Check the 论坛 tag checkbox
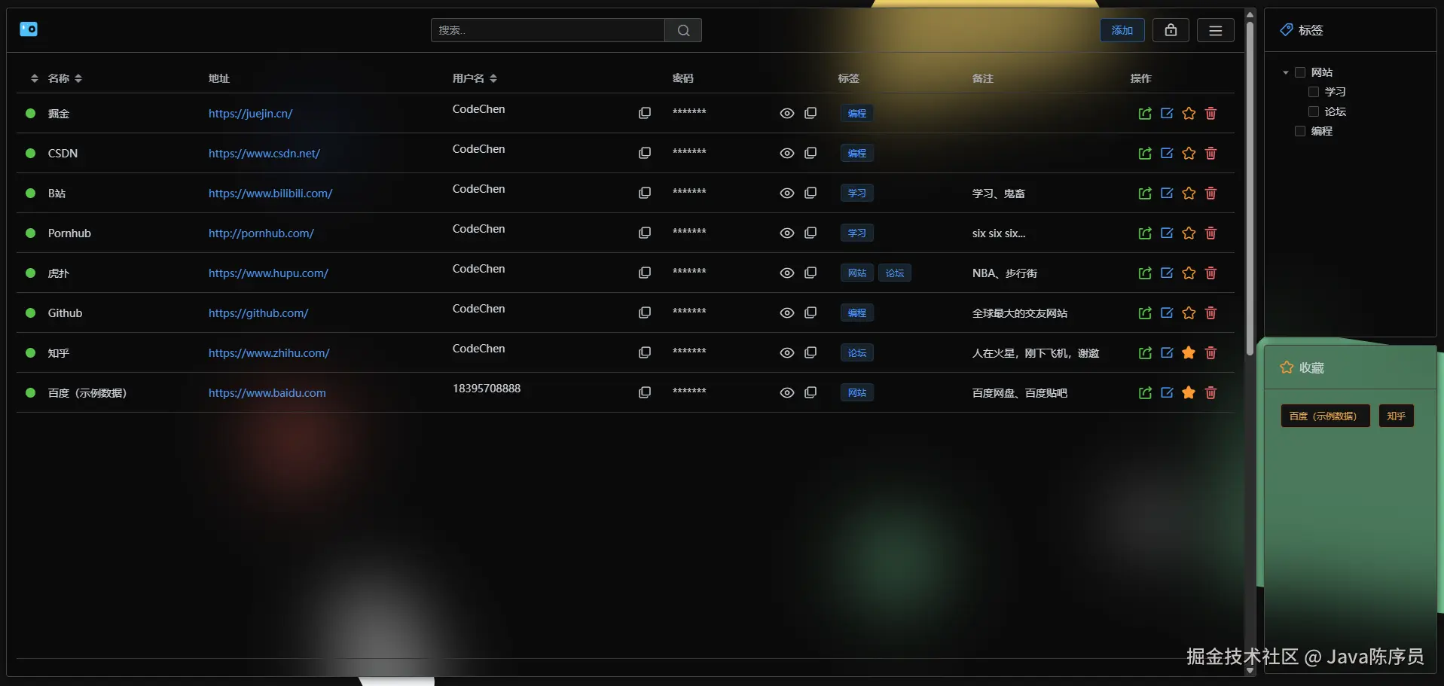Viewport: 1444px width, 686px height. [1314, 111]
